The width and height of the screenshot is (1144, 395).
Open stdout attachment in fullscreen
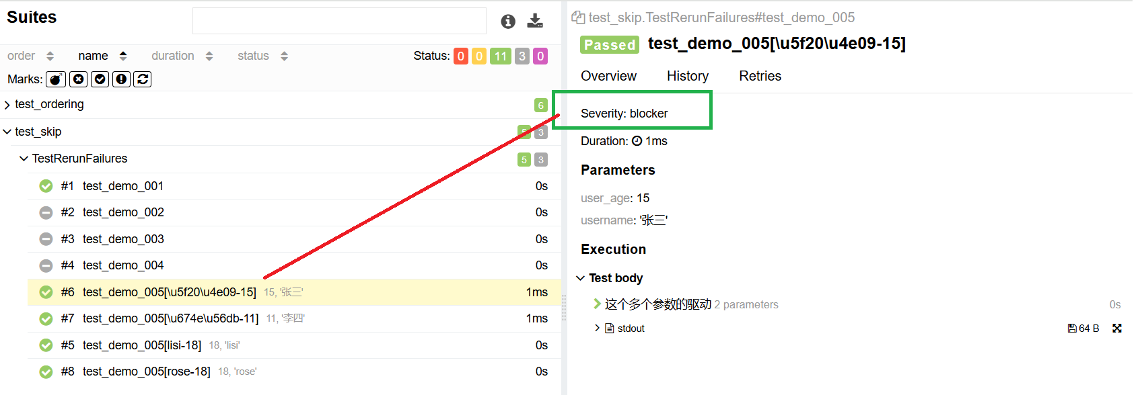click(x=1117, y=328)
